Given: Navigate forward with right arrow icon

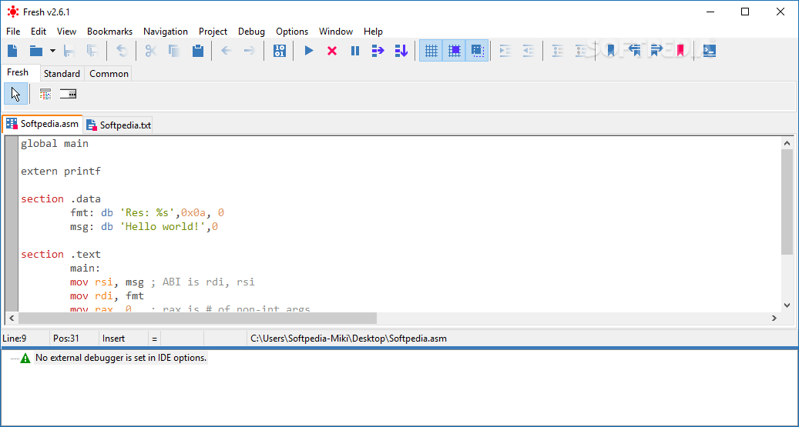Looking at the screenshot, I should [249, 50].
